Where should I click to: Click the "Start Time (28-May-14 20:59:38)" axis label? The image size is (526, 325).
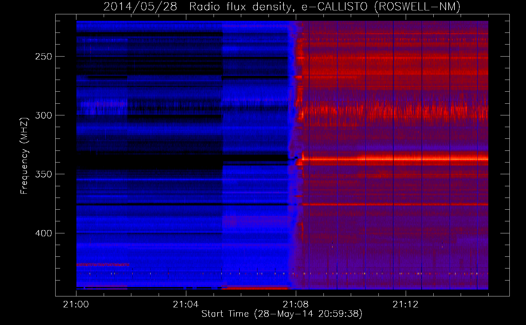282,314
